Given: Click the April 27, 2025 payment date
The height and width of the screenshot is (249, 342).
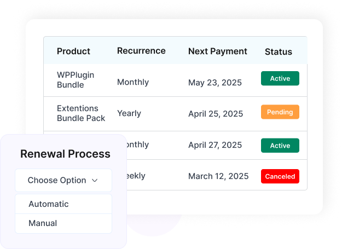Looking at the screenshot, I should pos(215,145).
